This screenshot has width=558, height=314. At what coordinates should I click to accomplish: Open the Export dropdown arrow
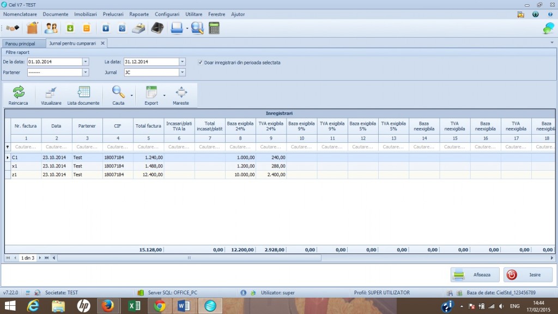click(x=165, y=95)
